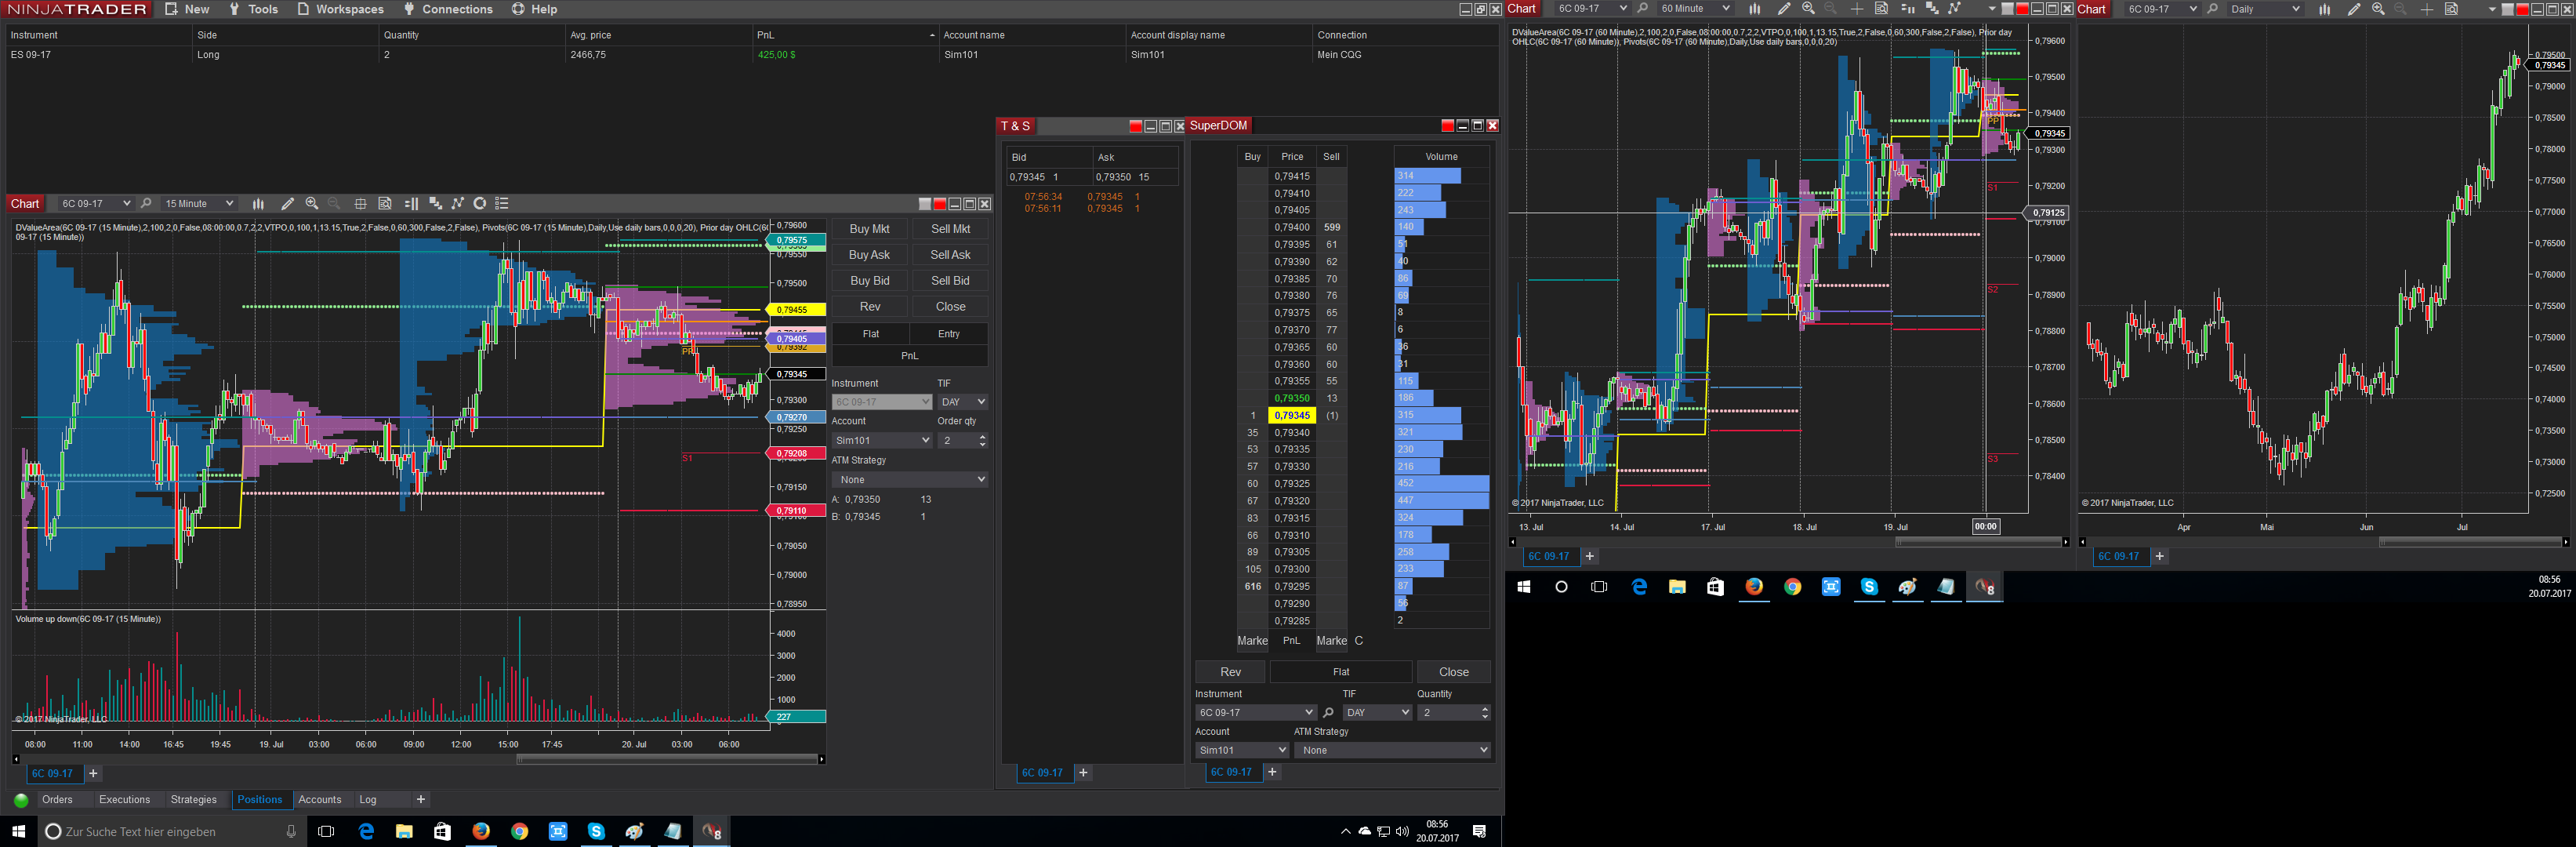Screen dimensions: 2576x847
Task: Expand toolbar overflow arrow in Daily chart
Action: pos(2491,9)
